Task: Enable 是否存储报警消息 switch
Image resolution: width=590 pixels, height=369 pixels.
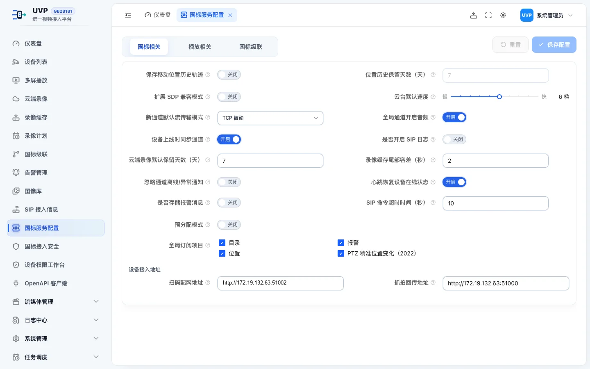Action: tap(229, 203)
